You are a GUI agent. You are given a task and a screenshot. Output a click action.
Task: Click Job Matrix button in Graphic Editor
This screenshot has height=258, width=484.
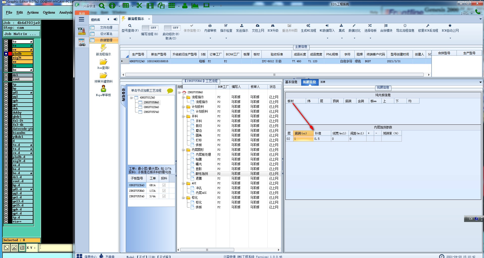tap(21, 34)
